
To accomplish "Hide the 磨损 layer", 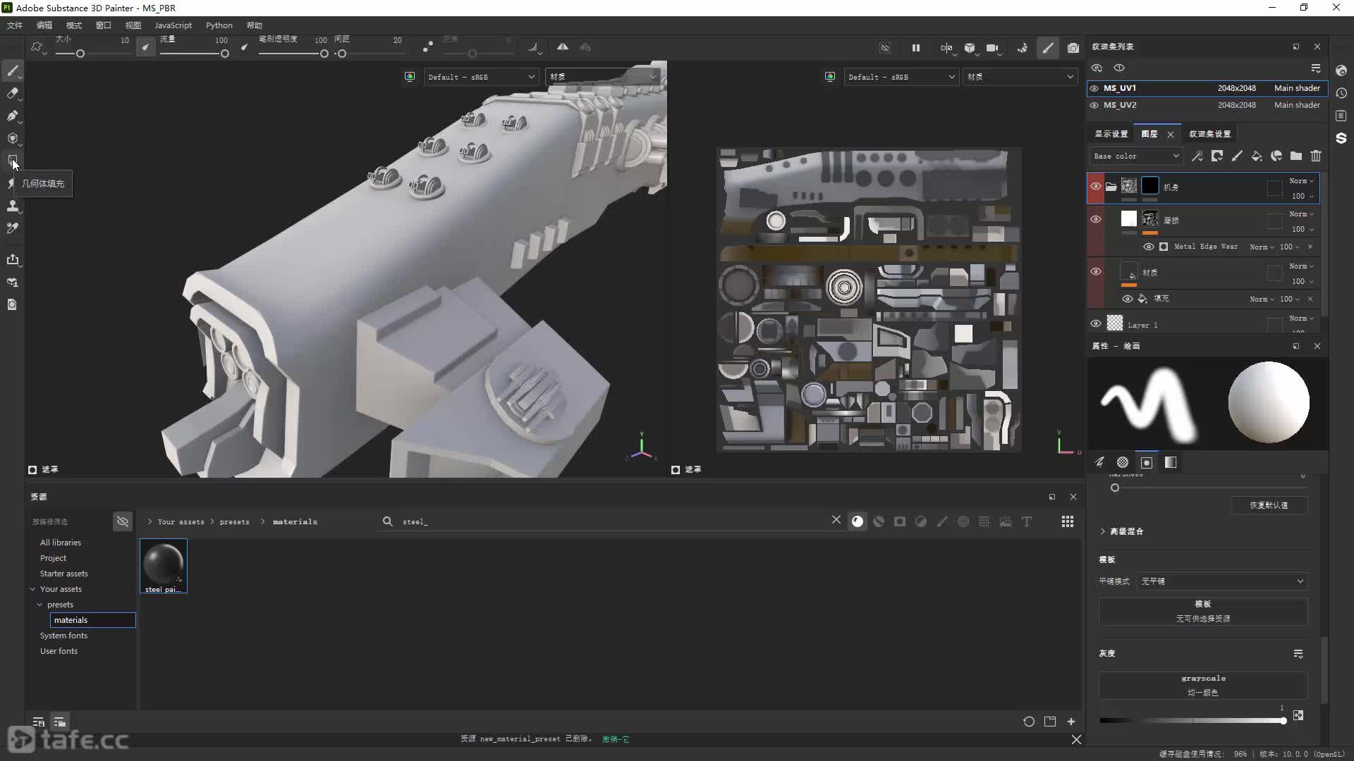I will 1096,219.
